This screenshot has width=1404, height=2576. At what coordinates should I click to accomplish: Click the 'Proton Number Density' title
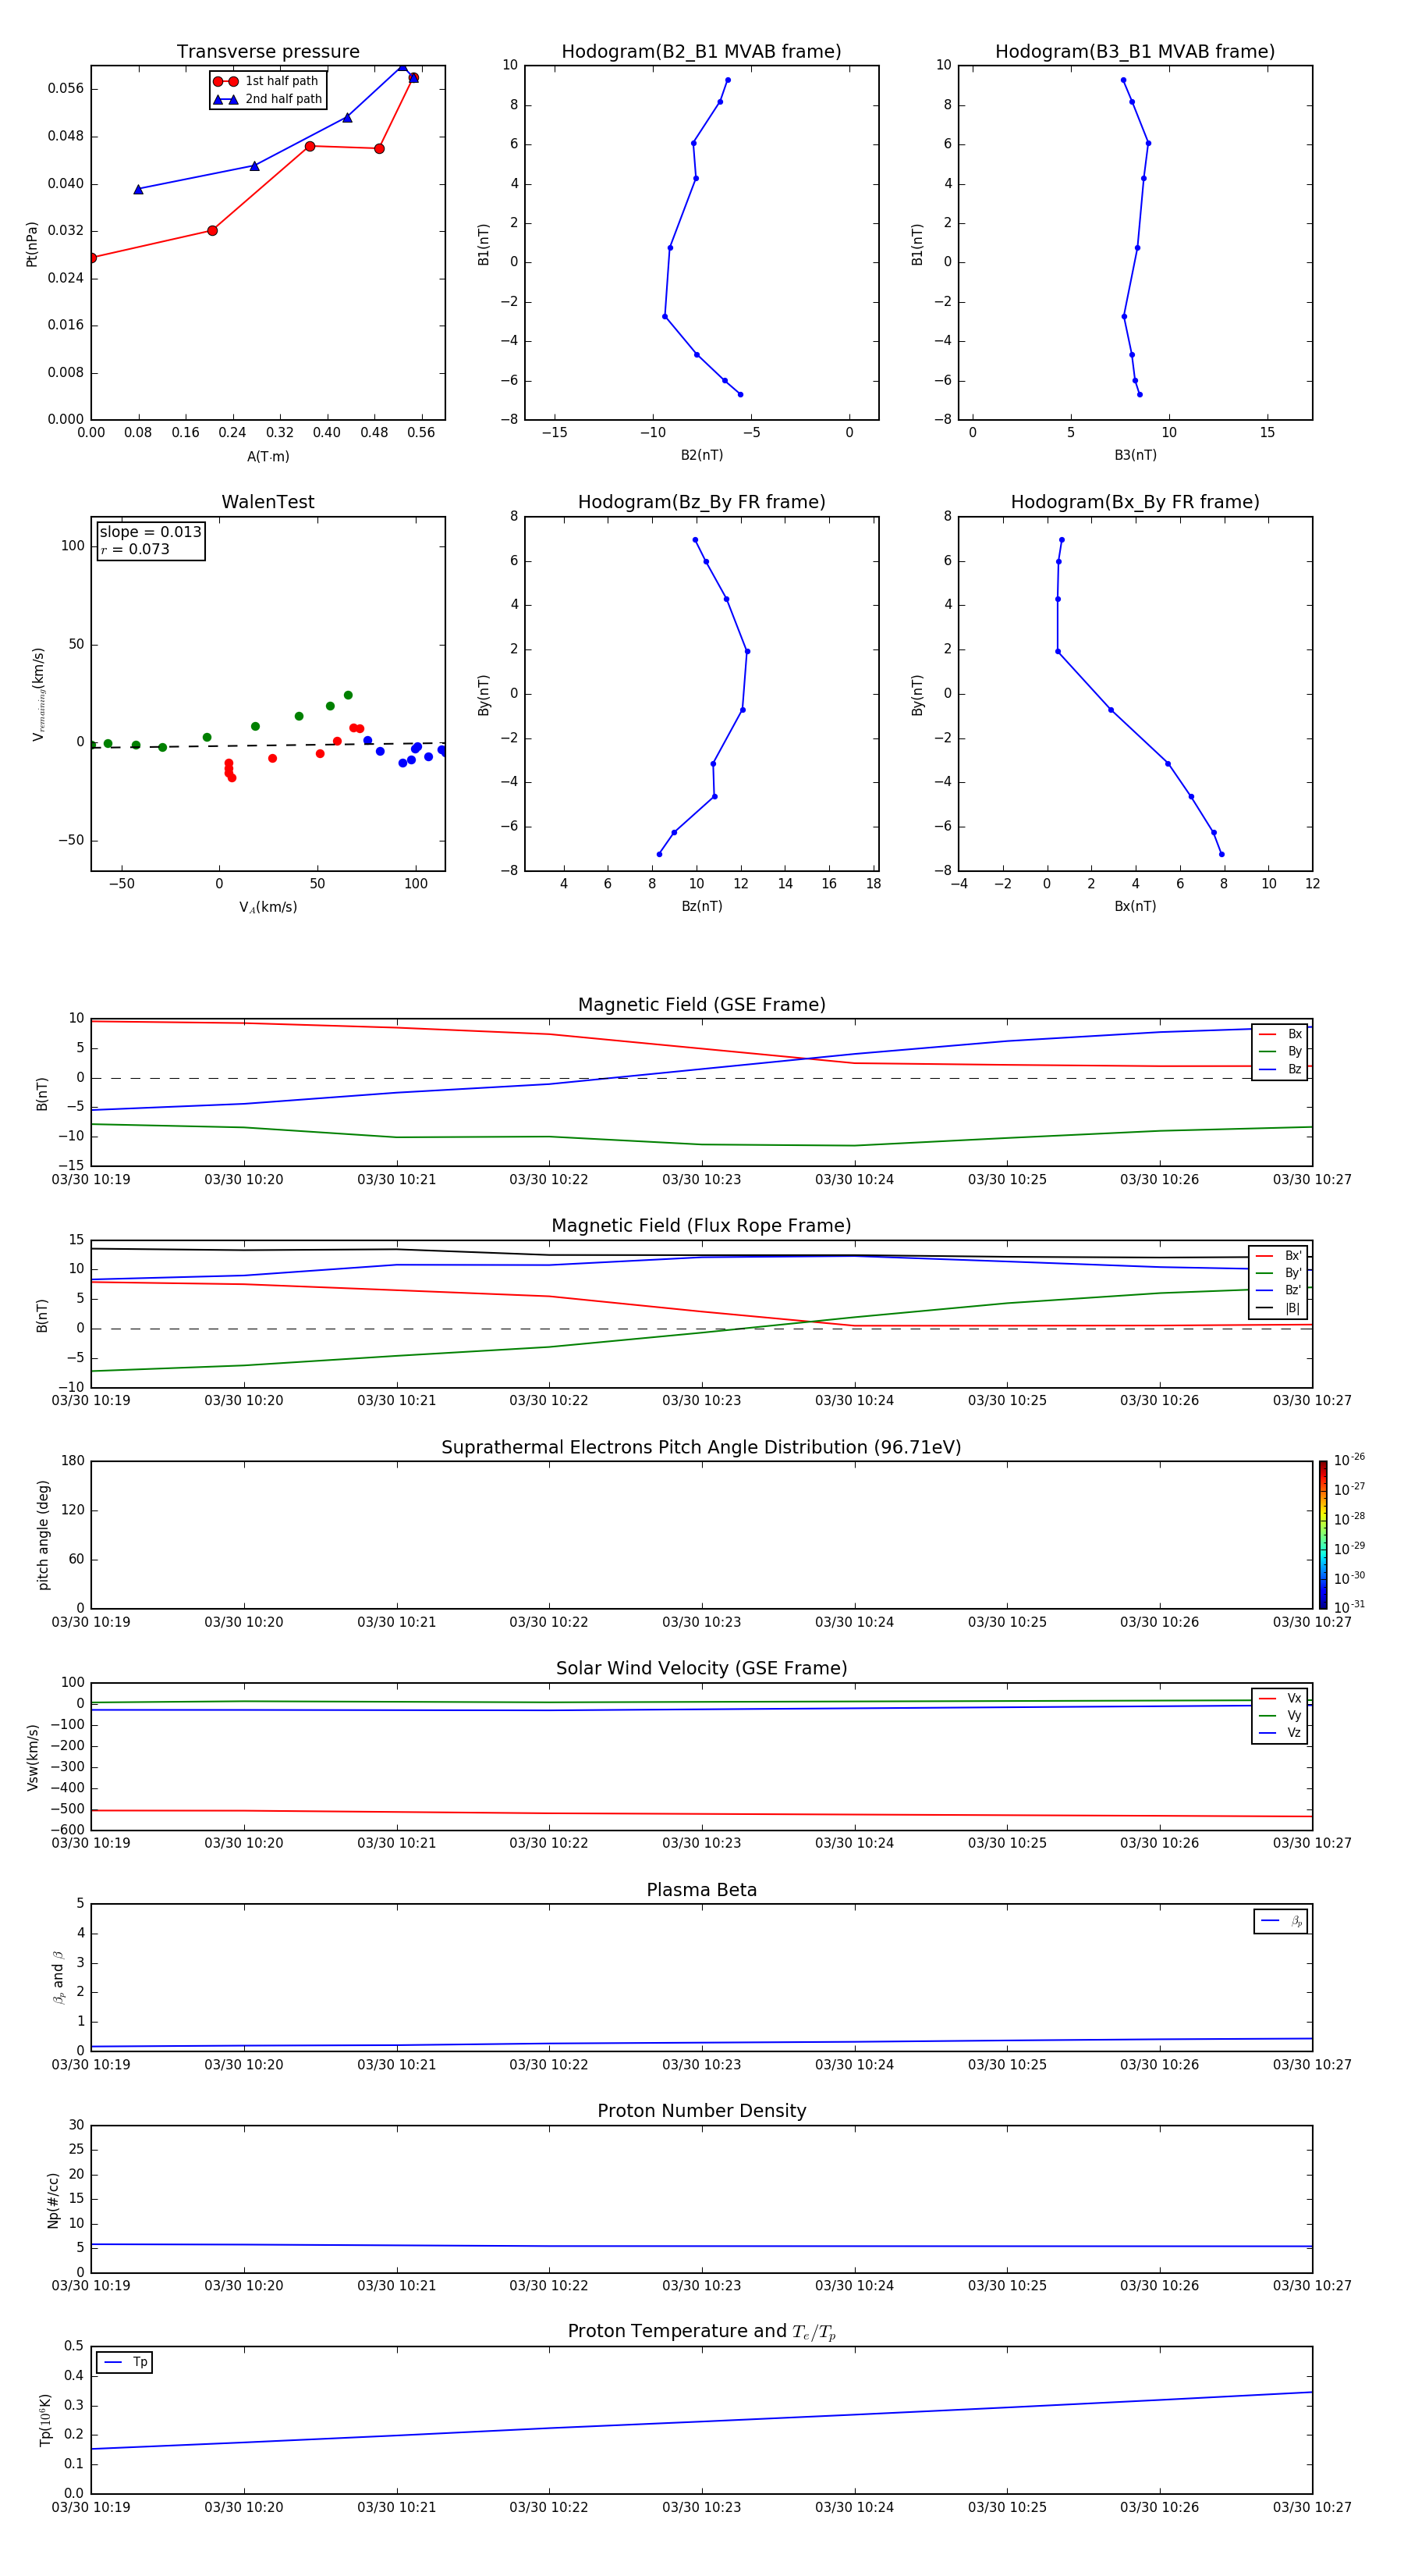click(701, 2110)
